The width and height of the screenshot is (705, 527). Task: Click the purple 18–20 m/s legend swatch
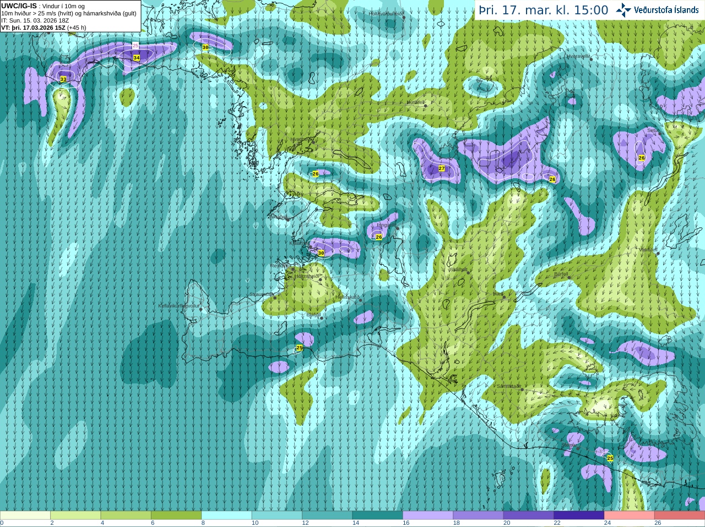tap(479, 515)
